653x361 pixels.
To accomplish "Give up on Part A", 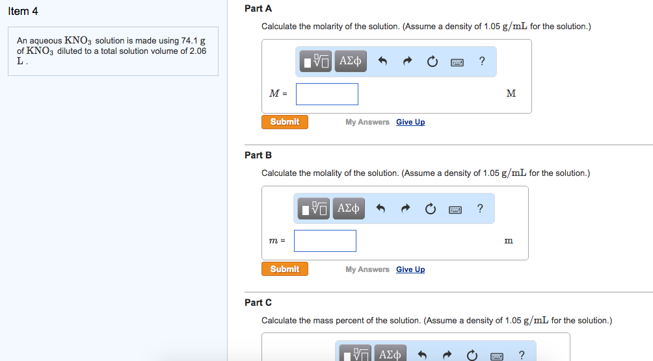I will pos(410,122).
